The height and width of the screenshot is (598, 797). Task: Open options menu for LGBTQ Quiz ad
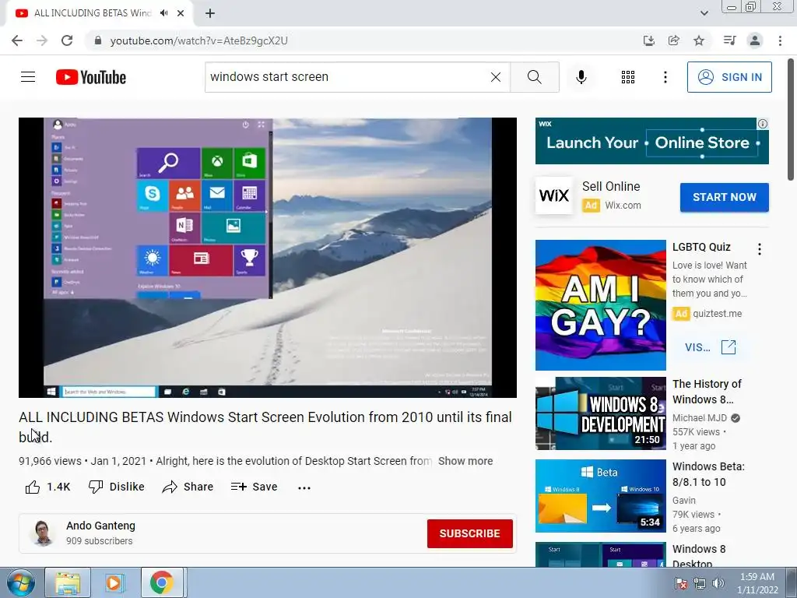760,249
